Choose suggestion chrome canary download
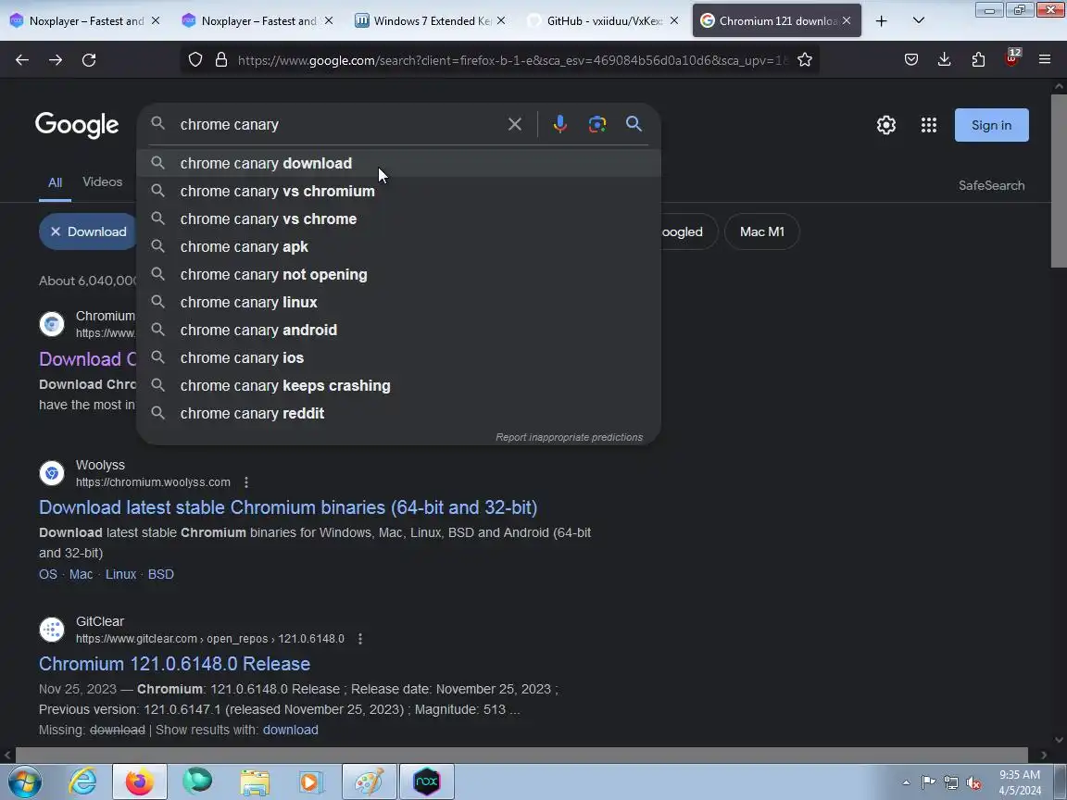Screen dimensions: 1067x800 tap(399, 163)
